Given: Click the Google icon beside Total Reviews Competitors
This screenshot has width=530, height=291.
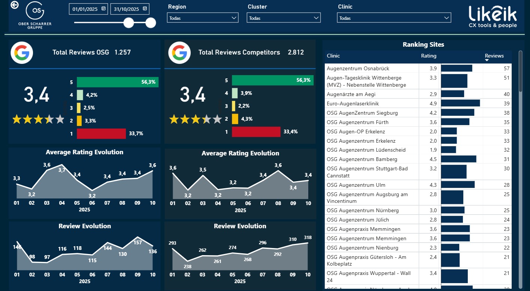Looking at the screenshot, I should coord(180,53).
